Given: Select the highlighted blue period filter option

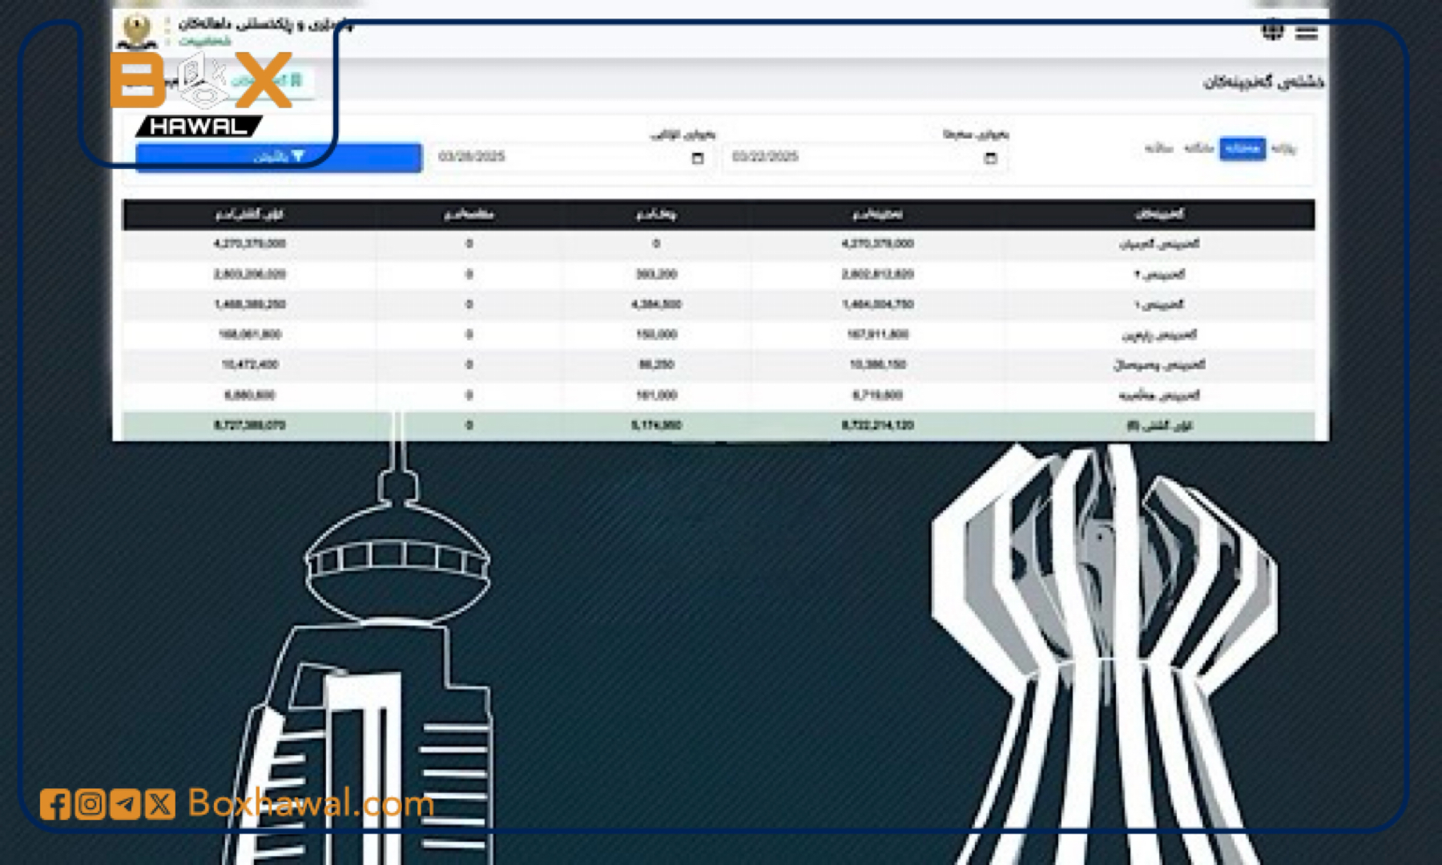Looking at the screenshot, I should click(1242, 148).
